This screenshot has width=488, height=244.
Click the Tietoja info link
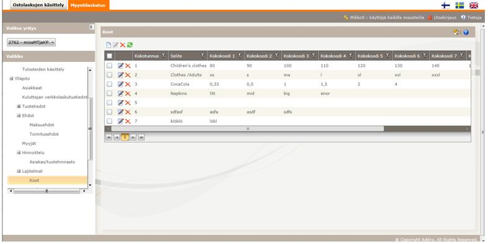(471, 18)
